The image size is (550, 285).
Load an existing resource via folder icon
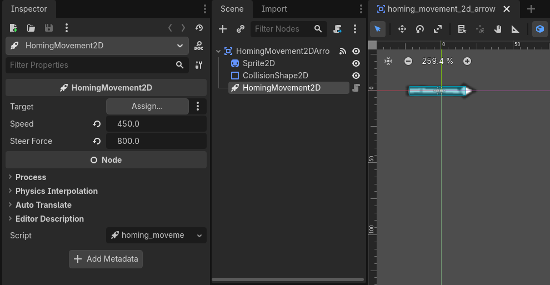[31, 28]
